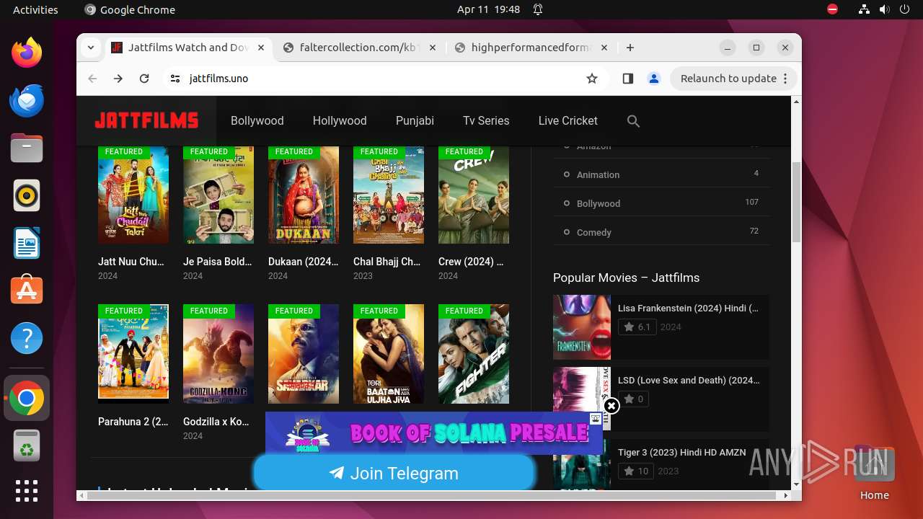Open Lisa Frankenstein sidebar thumbnail
This screenshot has width=923, height=519.
pos(582,327)
